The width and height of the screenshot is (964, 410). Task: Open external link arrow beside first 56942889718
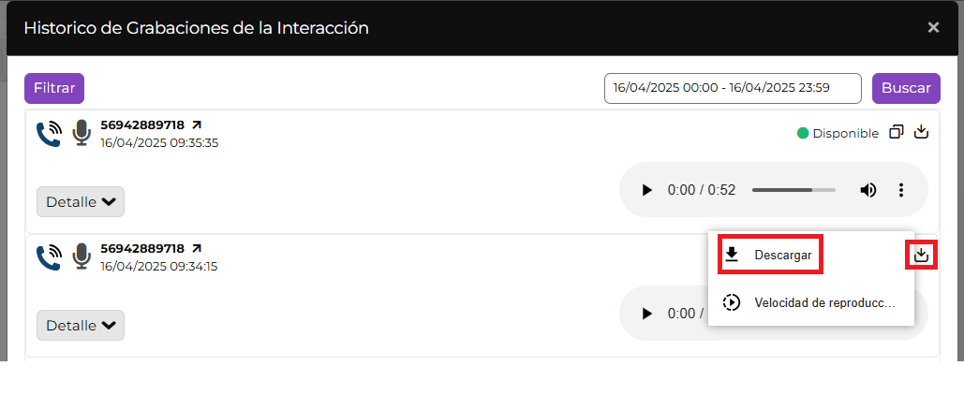[196, 124]
